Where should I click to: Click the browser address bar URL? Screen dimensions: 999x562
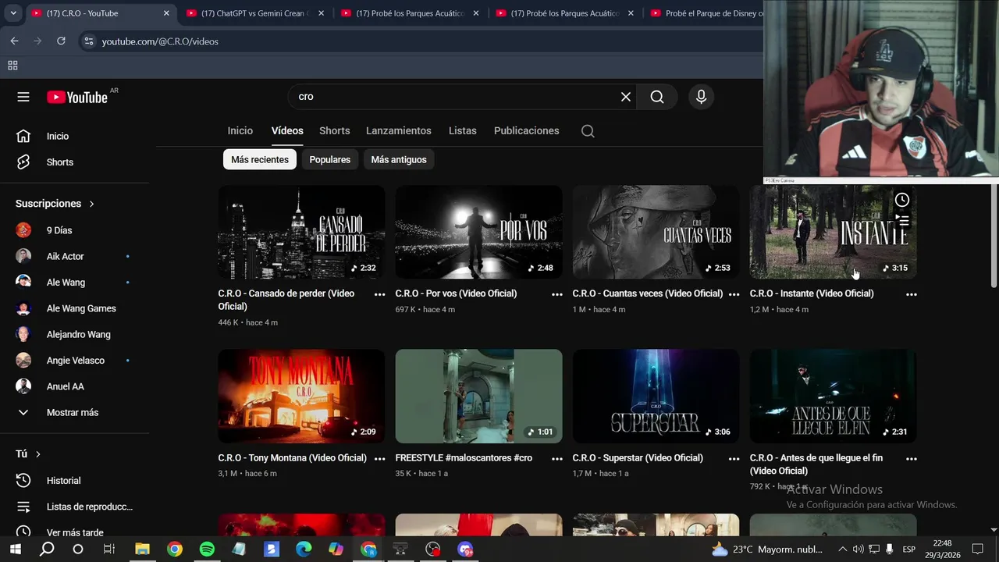click(160, 41)
